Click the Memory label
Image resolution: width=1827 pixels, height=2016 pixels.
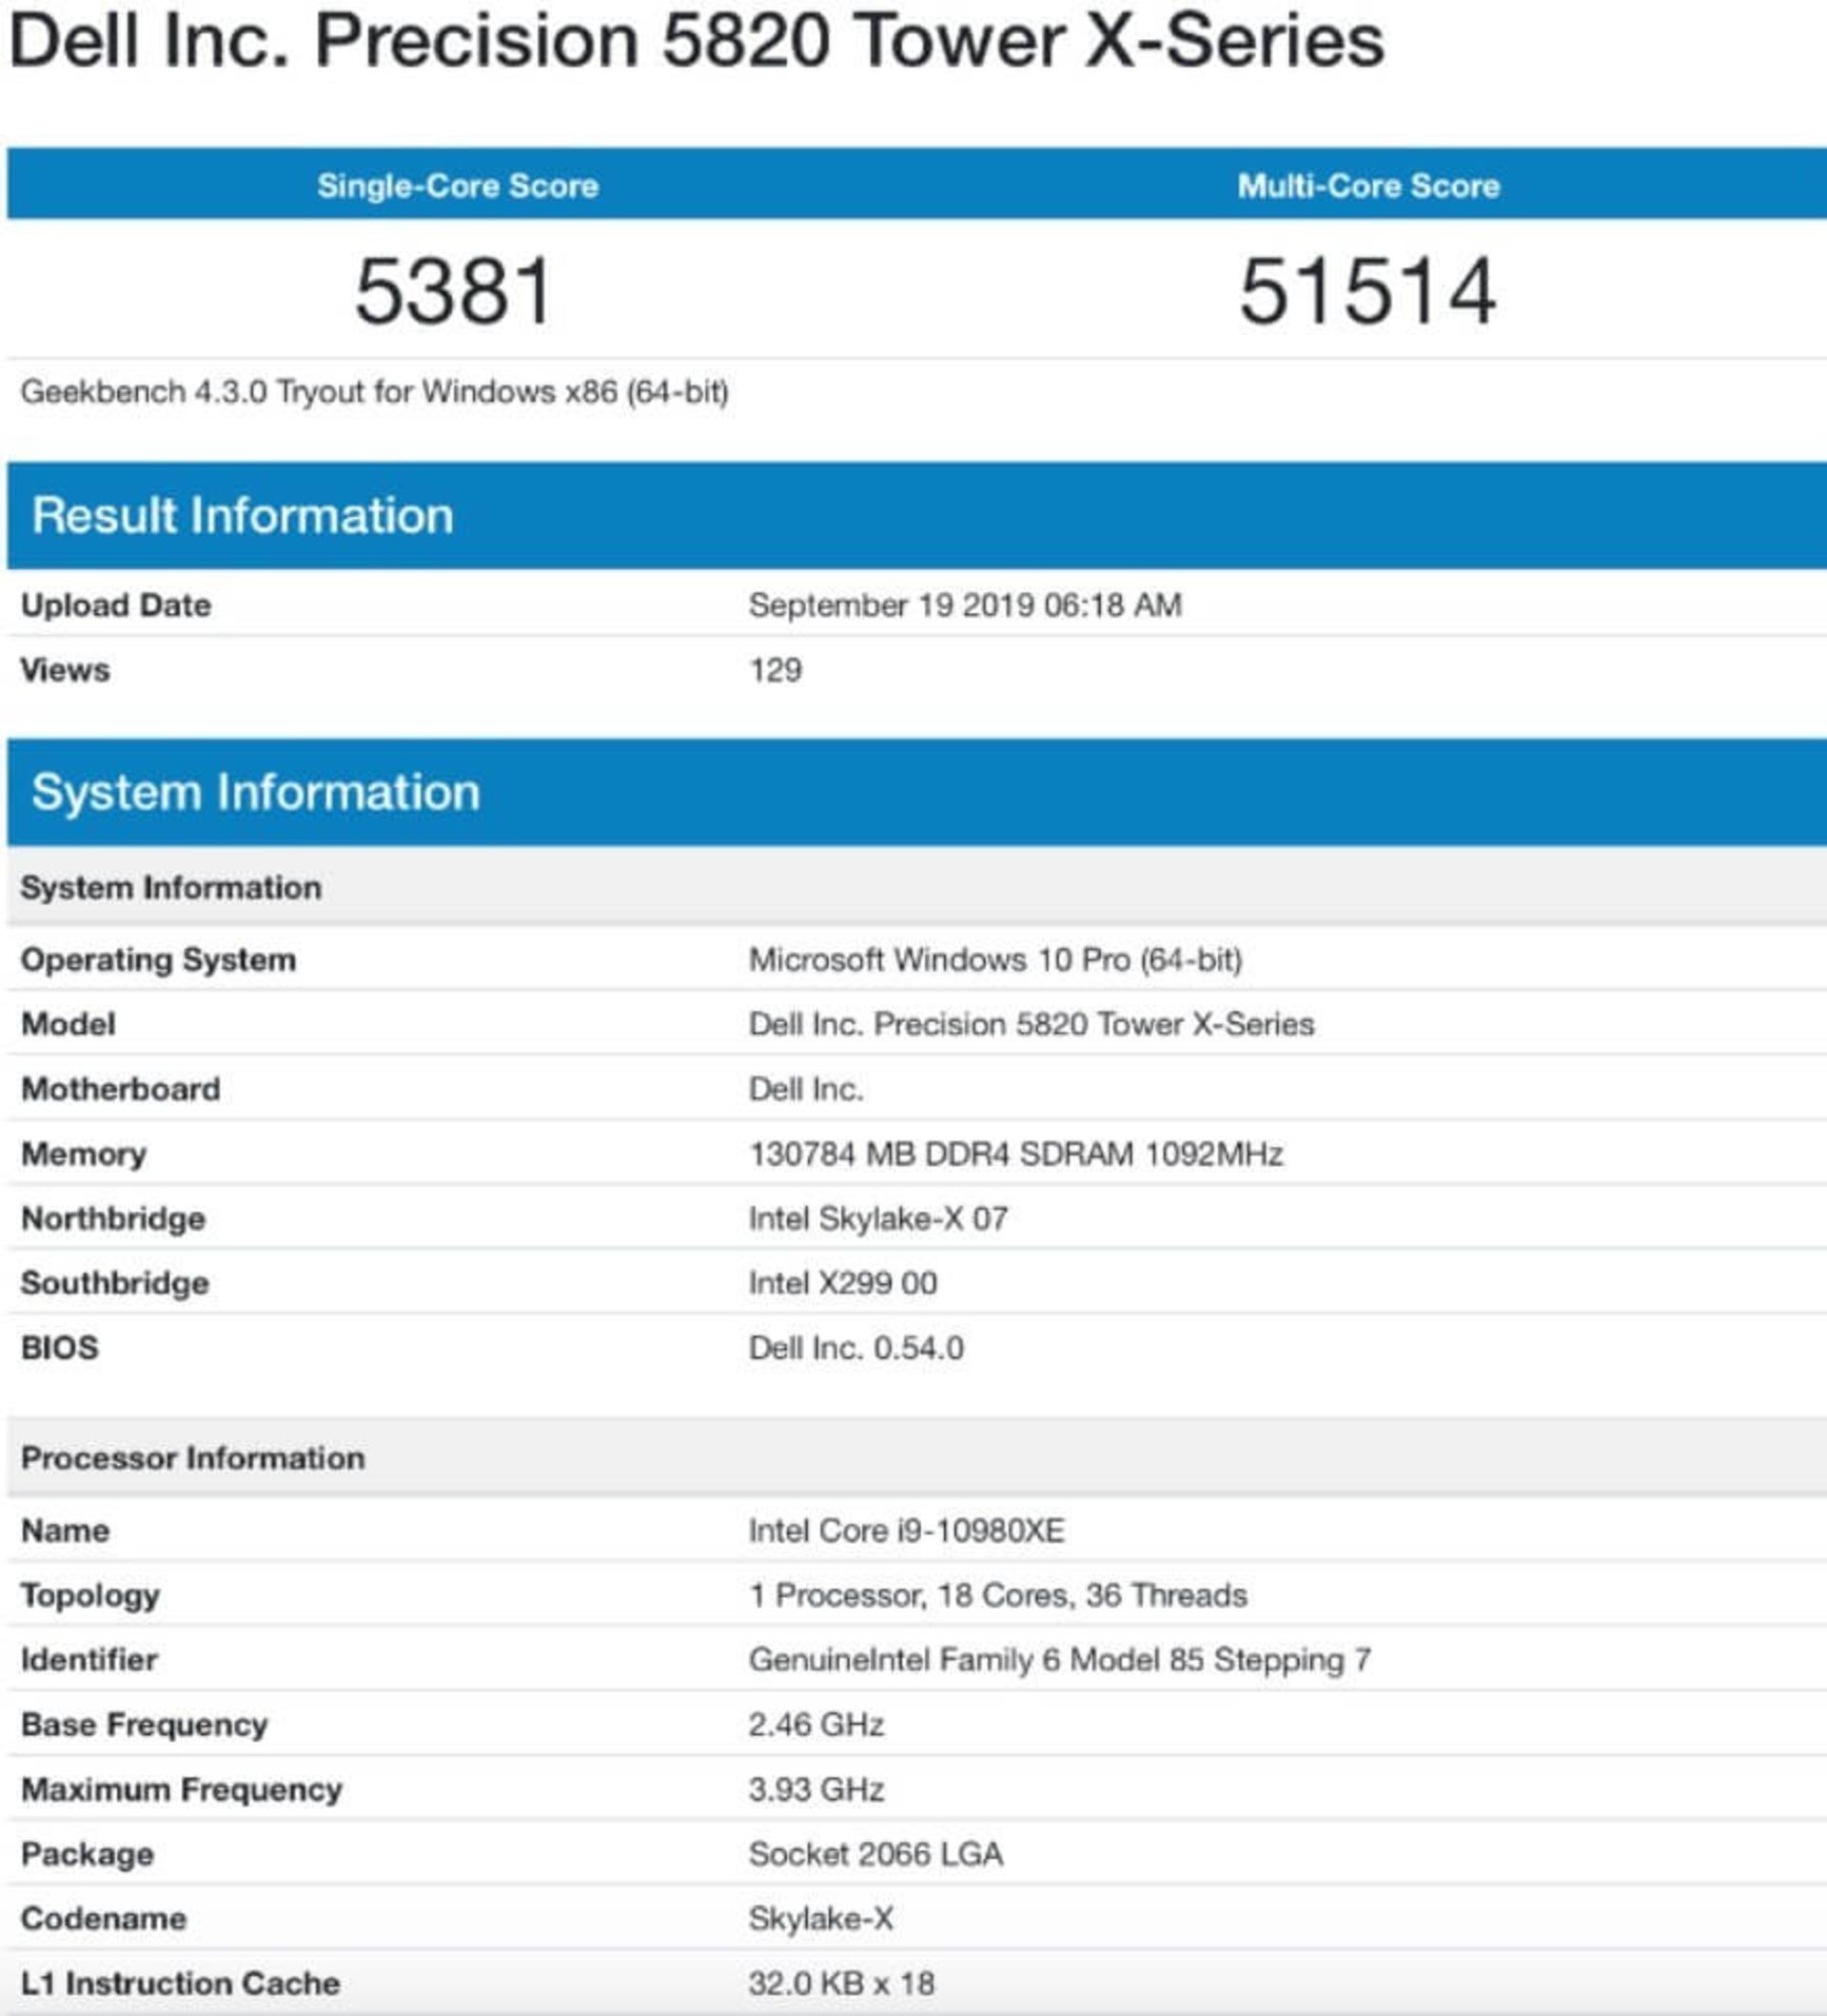tap(84, 1154)
